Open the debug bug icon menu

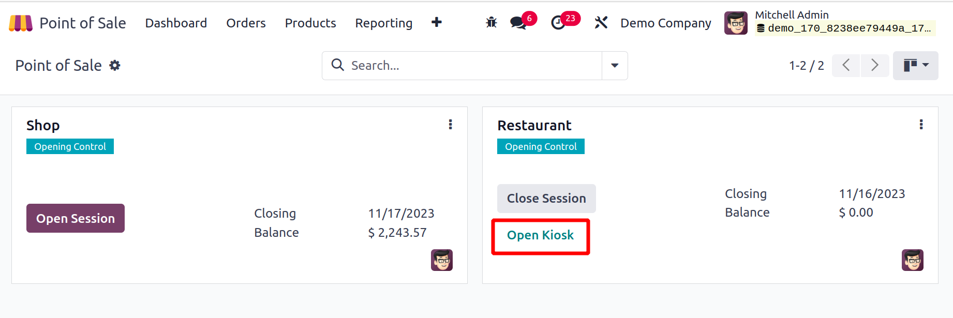492,22
